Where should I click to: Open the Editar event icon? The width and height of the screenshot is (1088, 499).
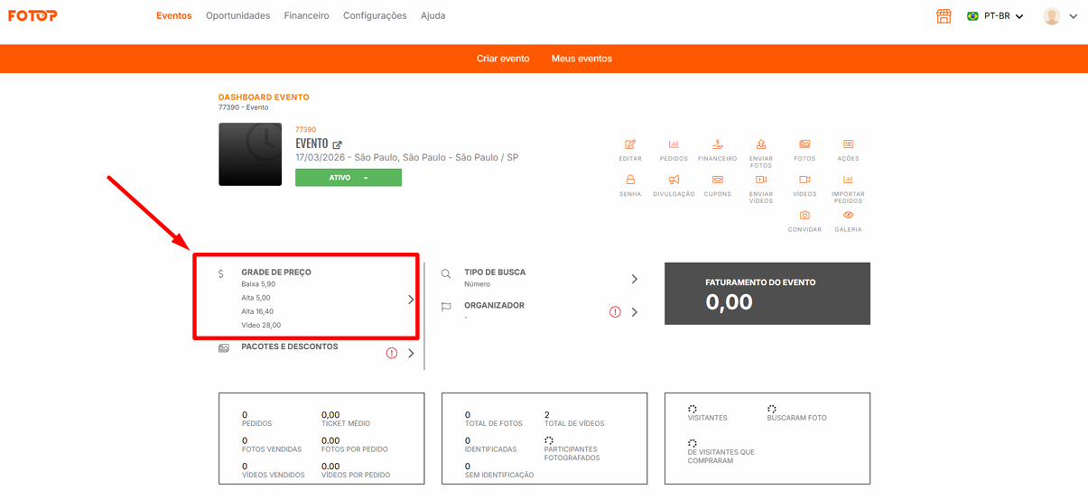tap(630, 145)
